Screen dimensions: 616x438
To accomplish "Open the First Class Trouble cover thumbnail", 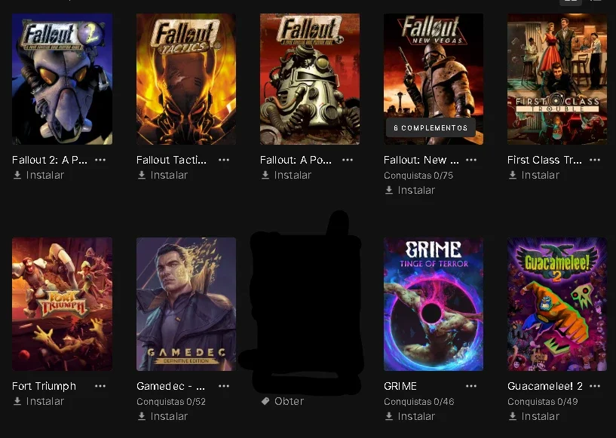I will (x=557, y=79).
